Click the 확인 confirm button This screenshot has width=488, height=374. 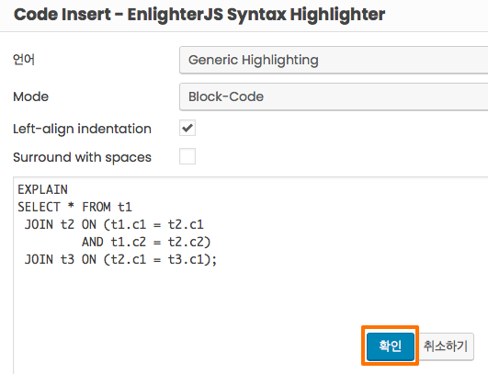click(391, 346)
